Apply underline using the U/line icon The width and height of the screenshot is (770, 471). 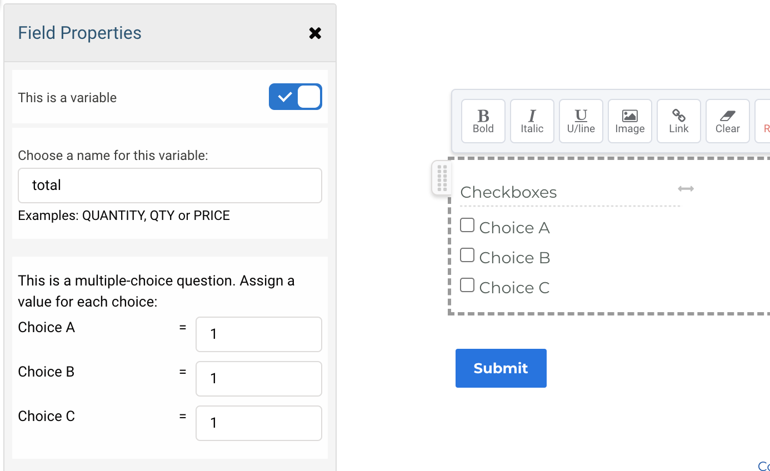pyautogui.click(x=581, y=121)
